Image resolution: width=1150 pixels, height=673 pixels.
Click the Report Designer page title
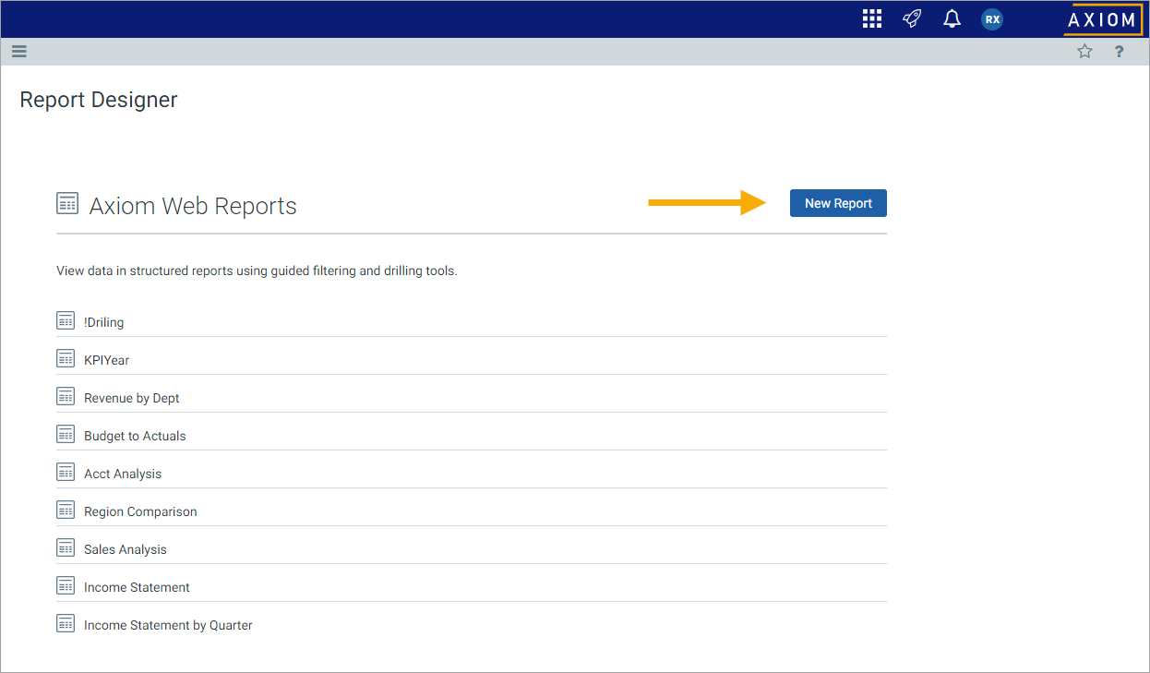click(x=99, y=100)
